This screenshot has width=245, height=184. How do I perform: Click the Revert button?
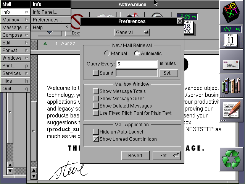coord(135,155)
